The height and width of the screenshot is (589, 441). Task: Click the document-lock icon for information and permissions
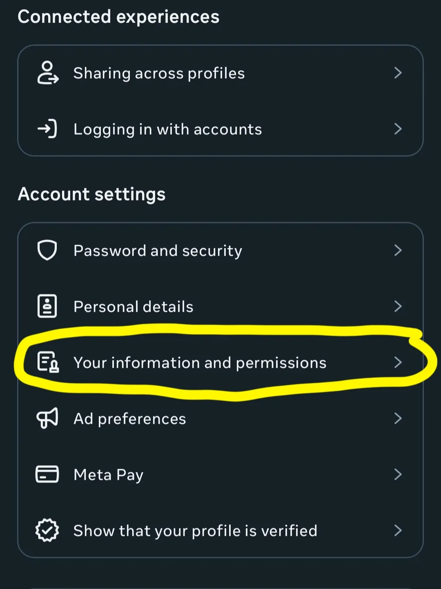(48, 362)
